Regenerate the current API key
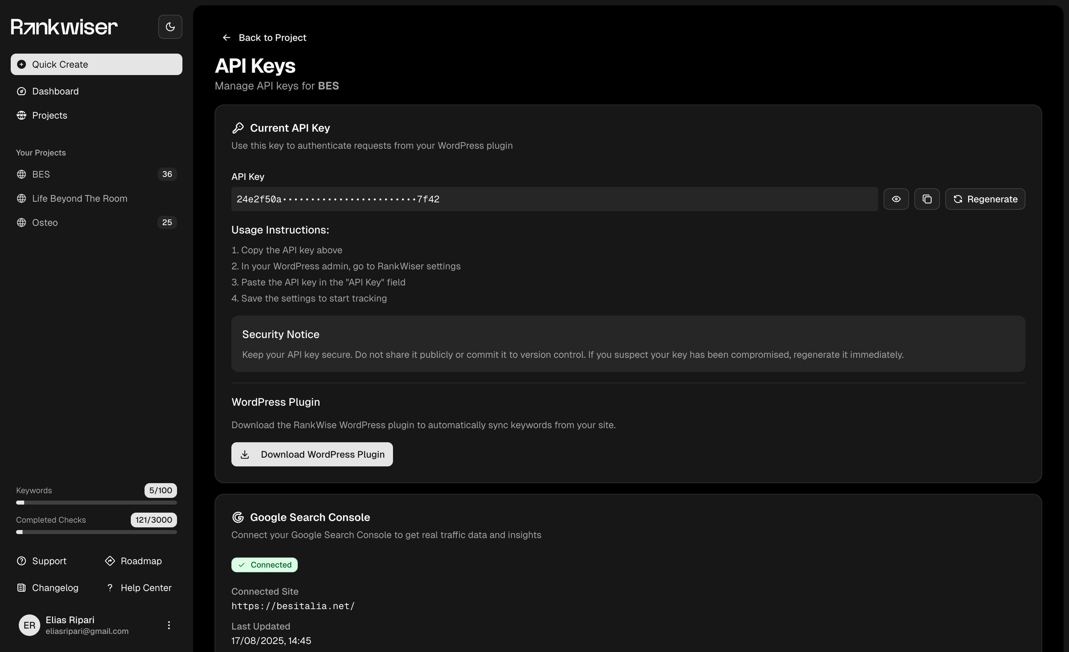Viewport: 1069px width, 652px height. 985,199
